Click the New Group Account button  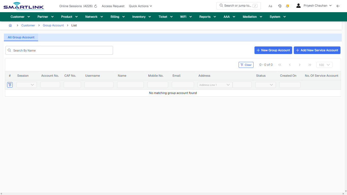[273, 50]
